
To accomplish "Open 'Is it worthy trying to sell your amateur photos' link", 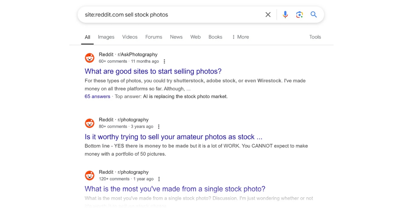I will pyautogui.click(x=173, y=137).
